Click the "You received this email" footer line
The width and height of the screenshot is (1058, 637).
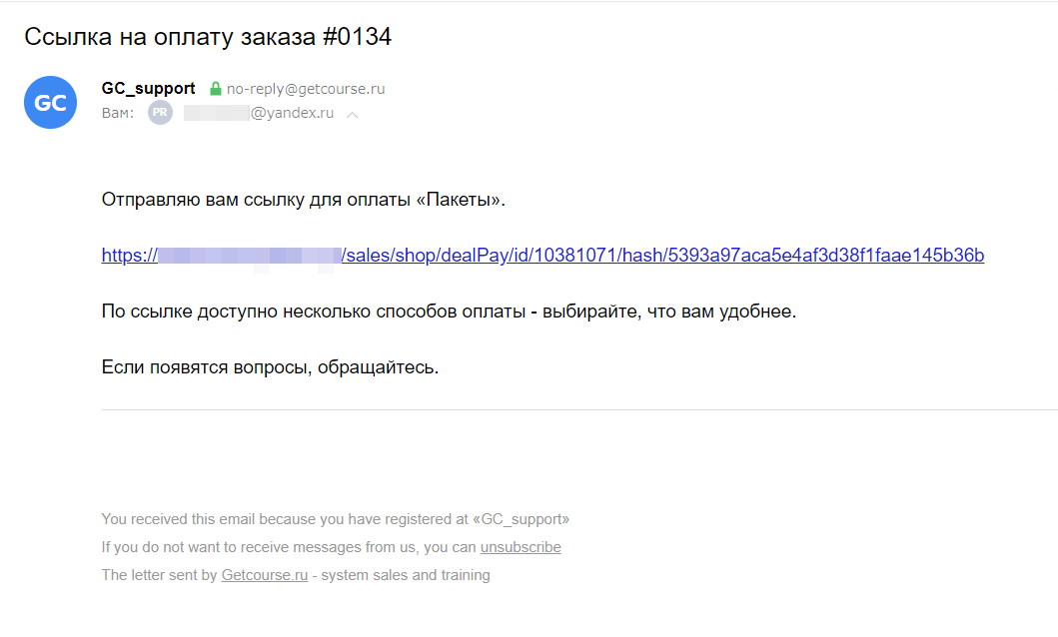pyautogui.click(x=336, y=519)
